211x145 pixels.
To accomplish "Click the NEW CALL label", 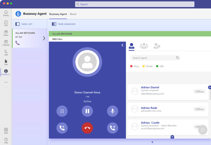I will pyautogui.click(x=57, y=39).
